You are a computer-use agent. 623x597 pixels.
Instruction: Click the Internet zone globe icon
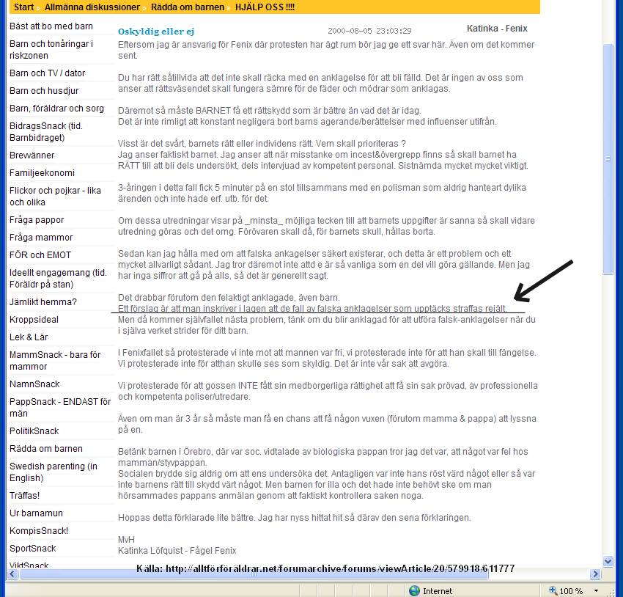point(414,590)
